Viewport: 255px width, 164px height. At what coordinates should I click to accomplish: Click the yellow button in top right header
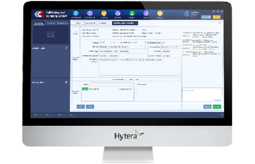pos(217,17)
